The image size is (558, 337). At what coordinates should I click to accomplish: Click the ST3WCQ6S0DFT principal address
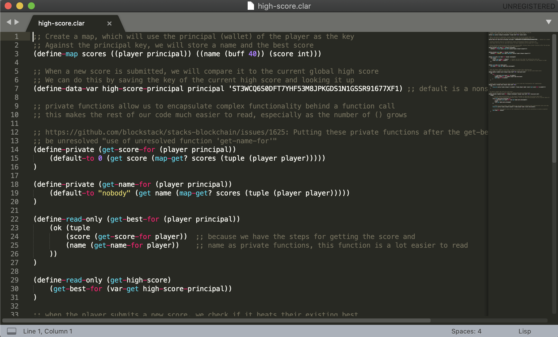[315, 89]
